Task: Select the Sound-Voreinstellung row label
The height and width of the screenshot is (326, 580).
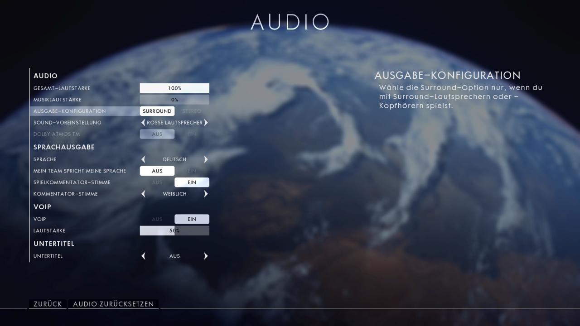Action: (x=68, y=123)
